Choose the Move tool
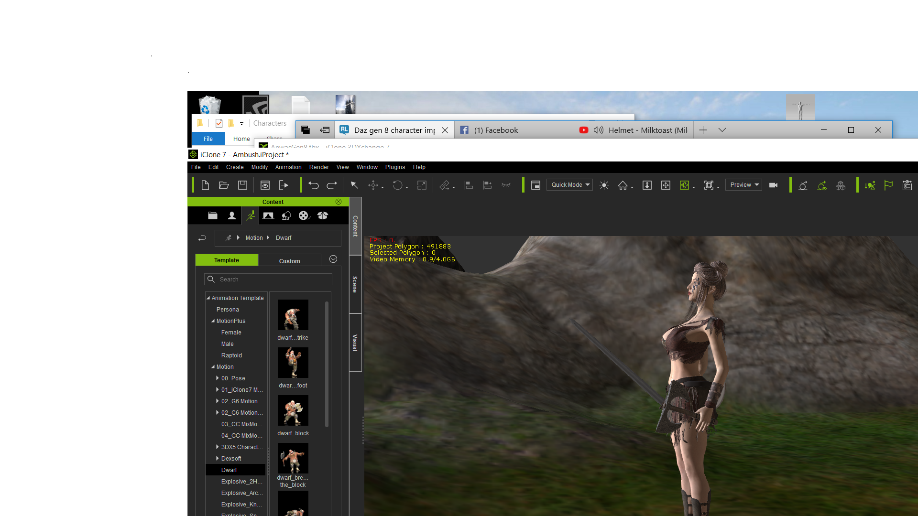Image resolution: width=918 pixels, height=516 pixels. point(373,185)
